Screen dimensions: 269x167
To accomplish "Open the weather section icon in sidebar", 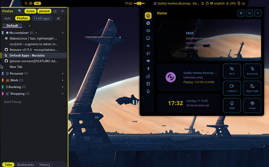I will pyautogui.click(x=148, y=76).
